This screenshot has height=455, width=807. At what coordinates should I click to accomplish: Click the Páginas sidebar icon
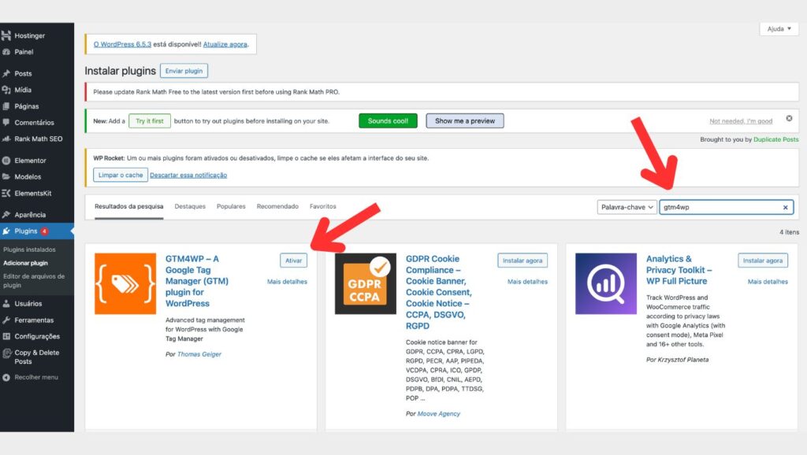[x=8, y=106]
